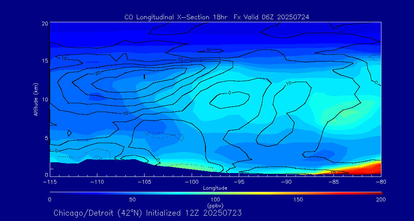Image resolution: width=414 pixels, height=221 pixels.
Task: Click the CO concentration color scale bar
Action: [x=216, y=193]
